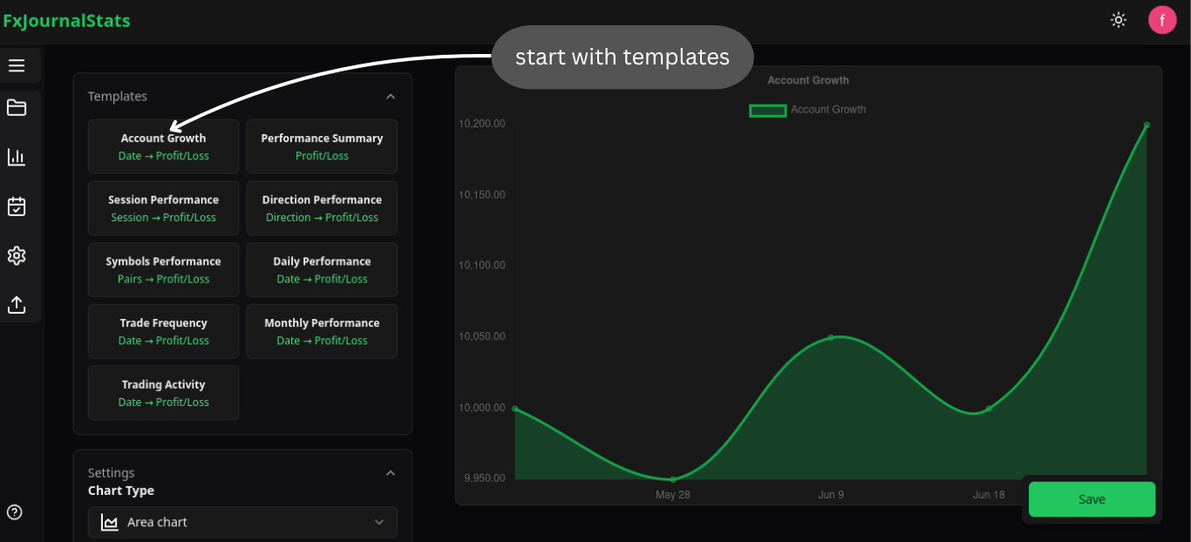This screenshot has height=542, width=1191.
Task: Click the FxJournalStats logo
Action: (66, 20)
